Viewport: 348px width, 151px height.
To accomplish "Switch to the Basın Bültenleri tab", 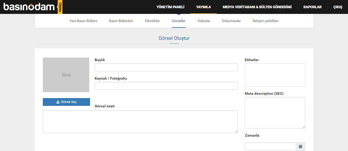I will [121, 21].
